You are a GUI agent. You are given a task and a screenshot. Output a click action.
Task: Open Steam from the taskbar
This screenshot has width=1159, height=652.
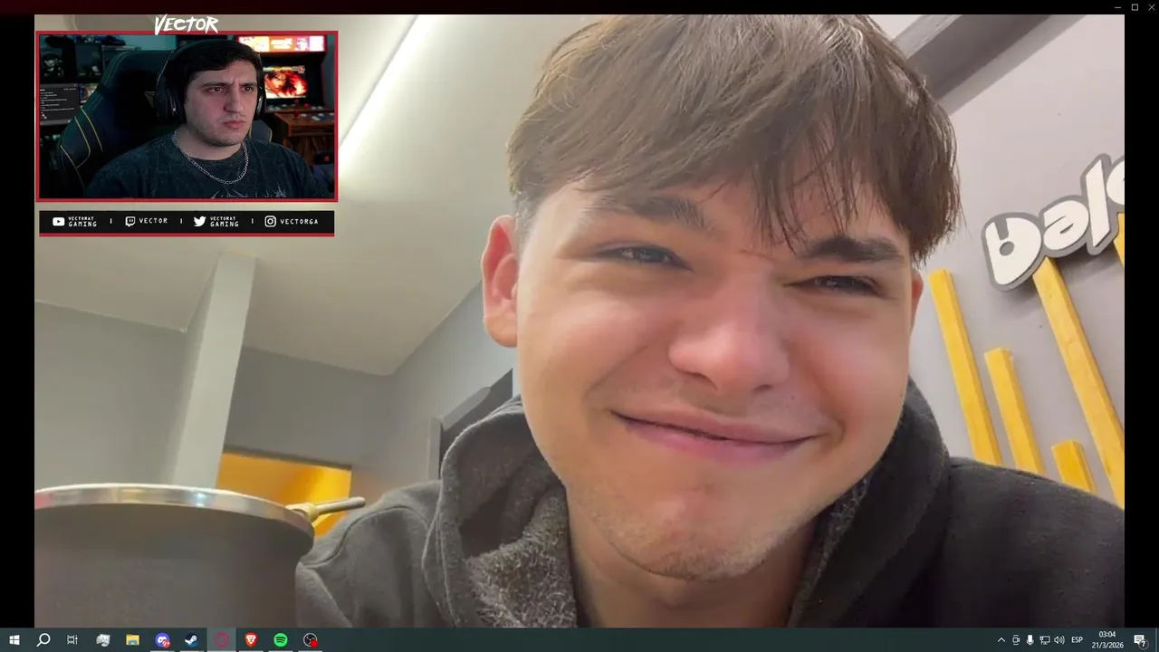click(191, 640)
